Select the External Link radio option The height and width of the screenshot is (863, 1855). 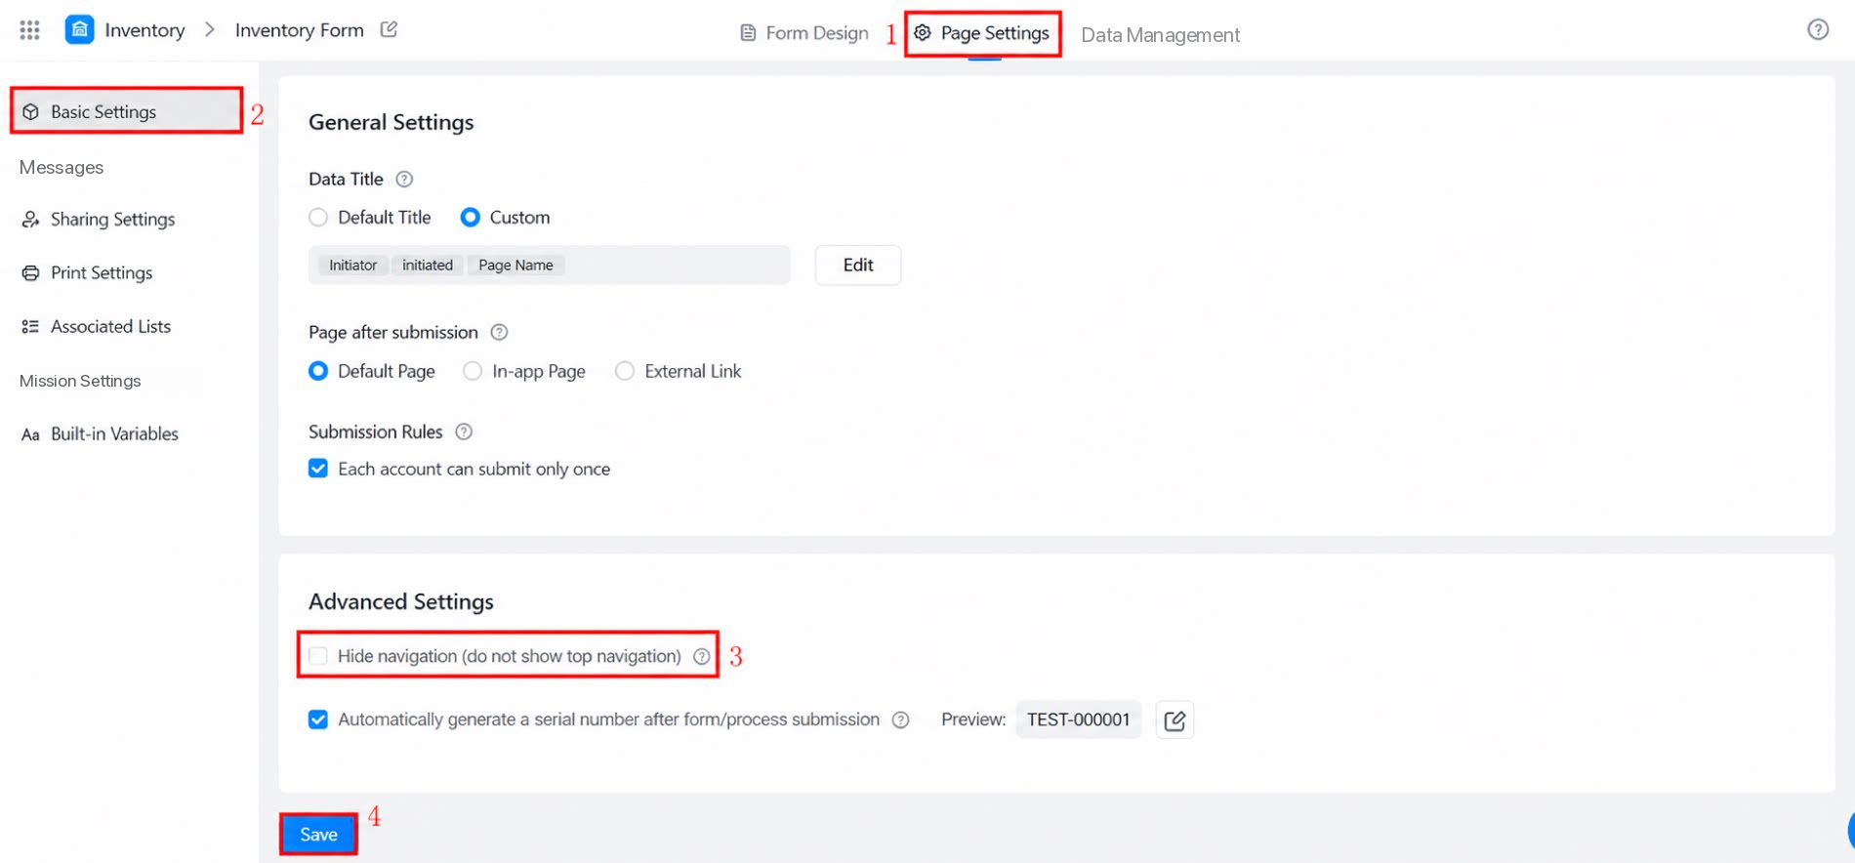tap(625, 371)
